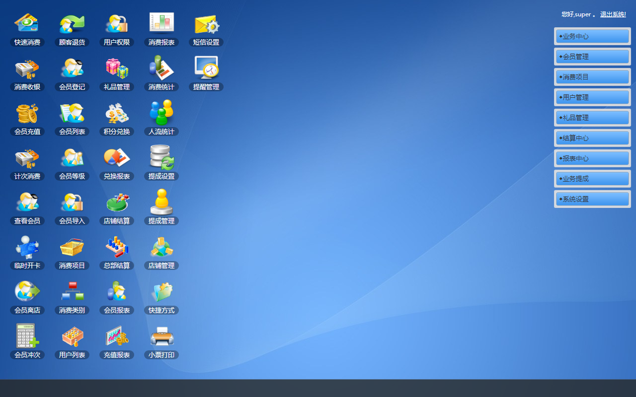636x397 pixels.
Task: Open the 快速消费 quick consumption icon
Action: pos(27,23)
